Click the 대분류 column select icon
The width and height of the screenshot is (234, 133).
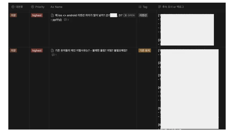click(13, 7)
